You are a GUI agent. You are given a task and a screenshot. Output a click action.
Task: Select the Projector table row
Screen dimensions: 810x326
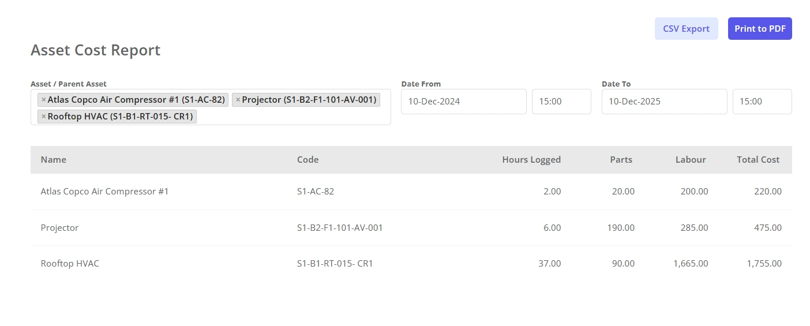click(x=411, y=228)
